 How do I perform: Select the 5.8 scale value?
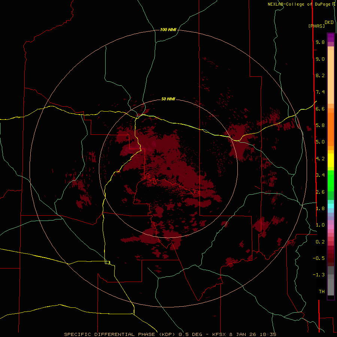click(320, 125)
